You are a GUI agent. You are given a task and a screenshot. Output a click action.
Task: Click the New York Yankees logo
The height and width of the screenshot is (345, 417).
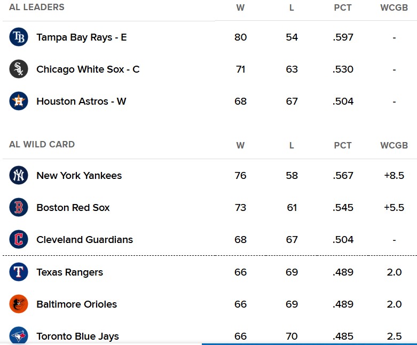point(19,175)
